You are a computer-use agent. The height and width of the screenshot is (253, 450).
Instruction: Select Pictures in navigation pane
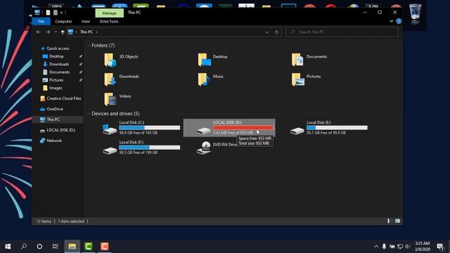[56, 80]
